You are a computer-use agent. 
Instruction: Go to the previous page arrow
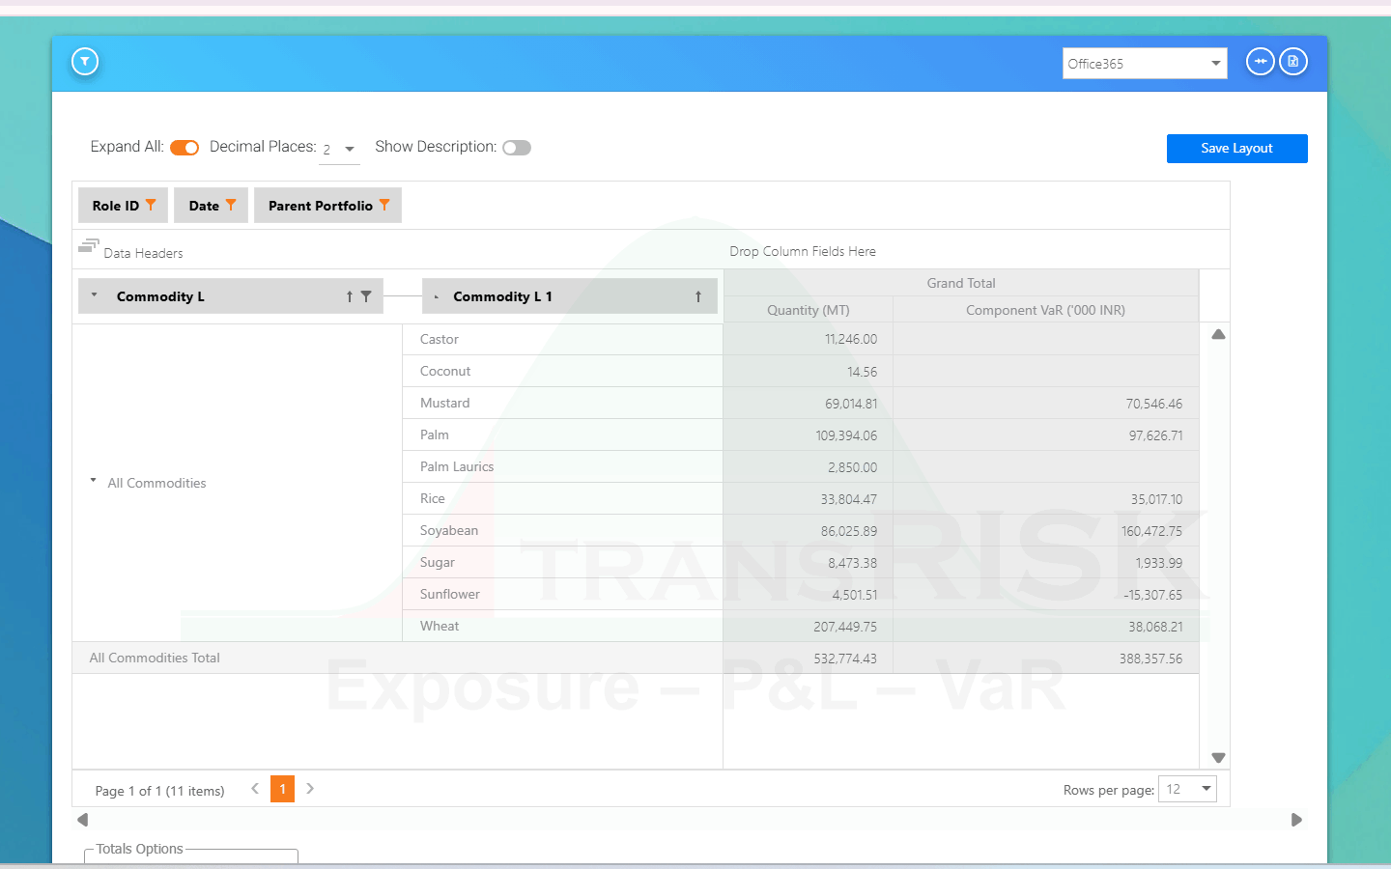coord(255,789)
